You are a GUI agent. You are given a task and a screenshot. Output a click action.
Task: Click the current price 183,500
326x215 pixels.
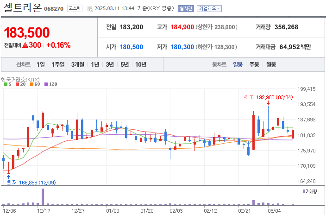[27, 33]
